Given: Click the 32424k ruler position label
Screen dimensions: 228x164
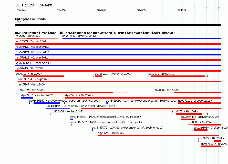Looking at the screenshot, I should pyautogui.click(x=22, y=10).
